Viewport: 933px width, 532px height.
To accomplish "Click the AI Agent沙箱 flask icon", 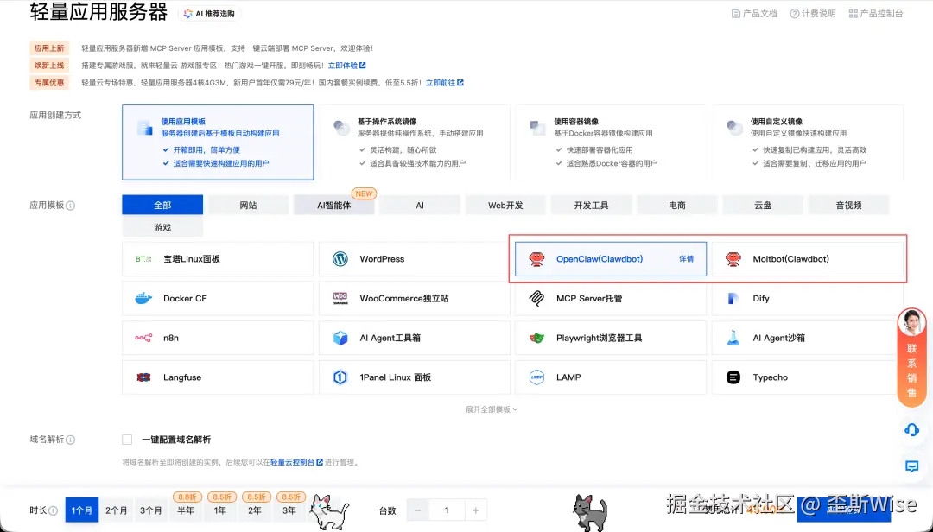I will (733, 338).
